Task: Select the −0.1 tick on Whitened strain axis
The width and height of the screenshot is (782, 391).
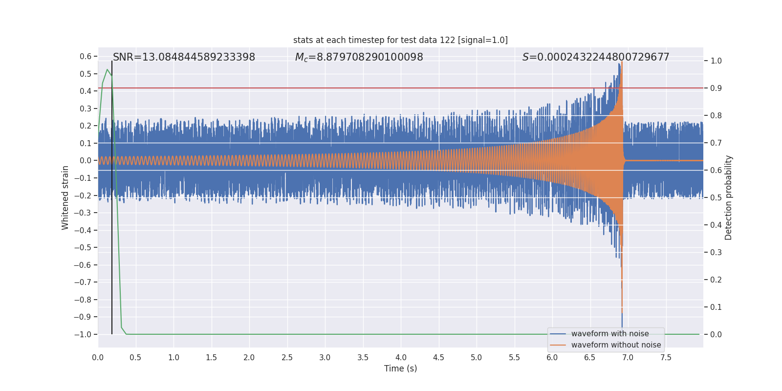Action: tap(83, 178)
